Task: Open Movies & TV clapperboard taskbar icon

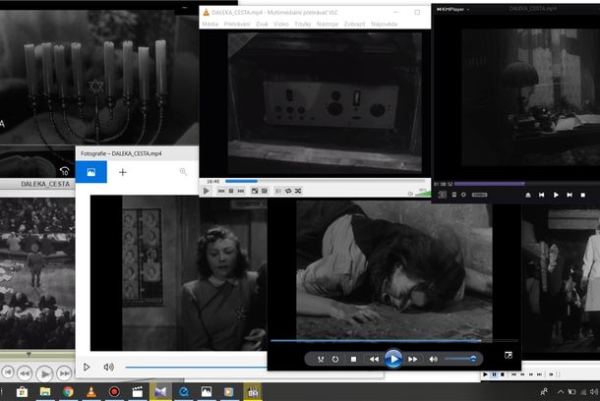Action: [x=137, y=392]
